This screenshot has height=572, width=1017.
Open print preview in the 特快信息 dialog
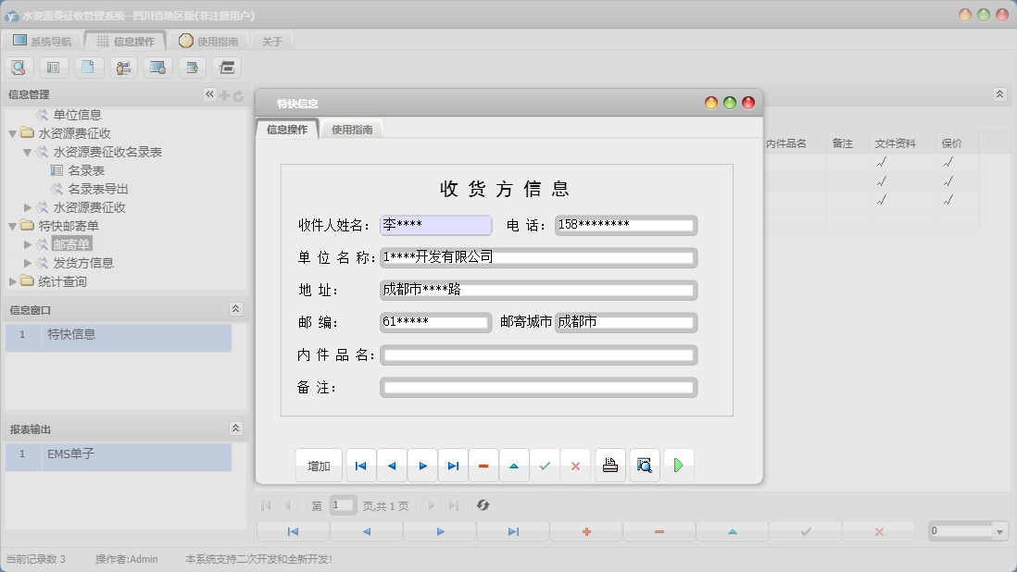click(x=645, y=466)
